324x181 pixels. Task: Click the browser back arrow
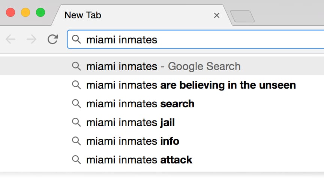(10, 40)
